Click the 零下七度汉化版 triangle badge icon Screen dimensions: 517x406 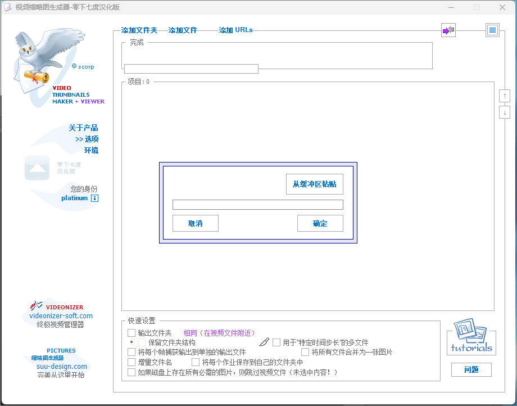click(37, 167)
